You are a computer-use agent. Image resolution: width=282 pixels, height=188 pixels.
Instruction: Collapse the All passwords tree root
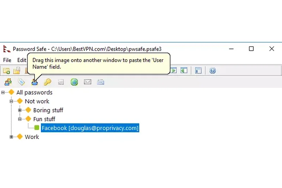tap(3, 92)
